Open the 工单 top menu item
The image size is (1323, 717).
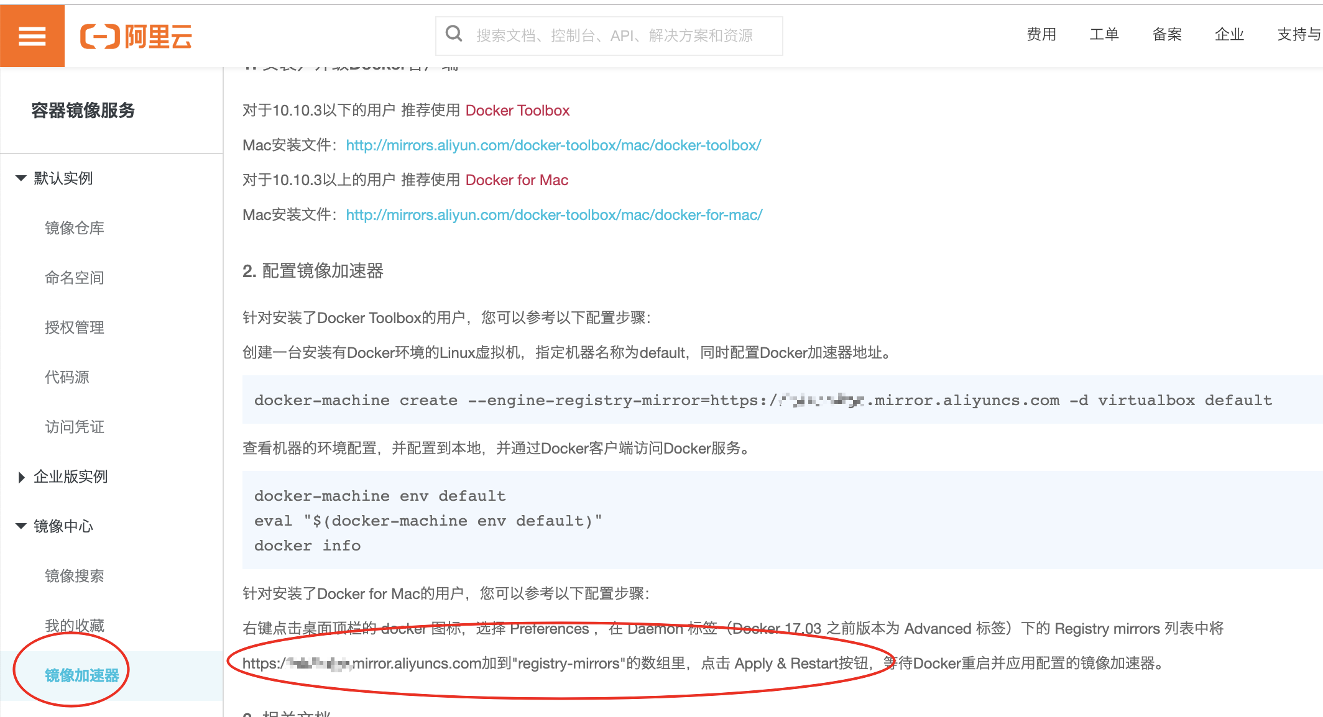(1104, 35)
